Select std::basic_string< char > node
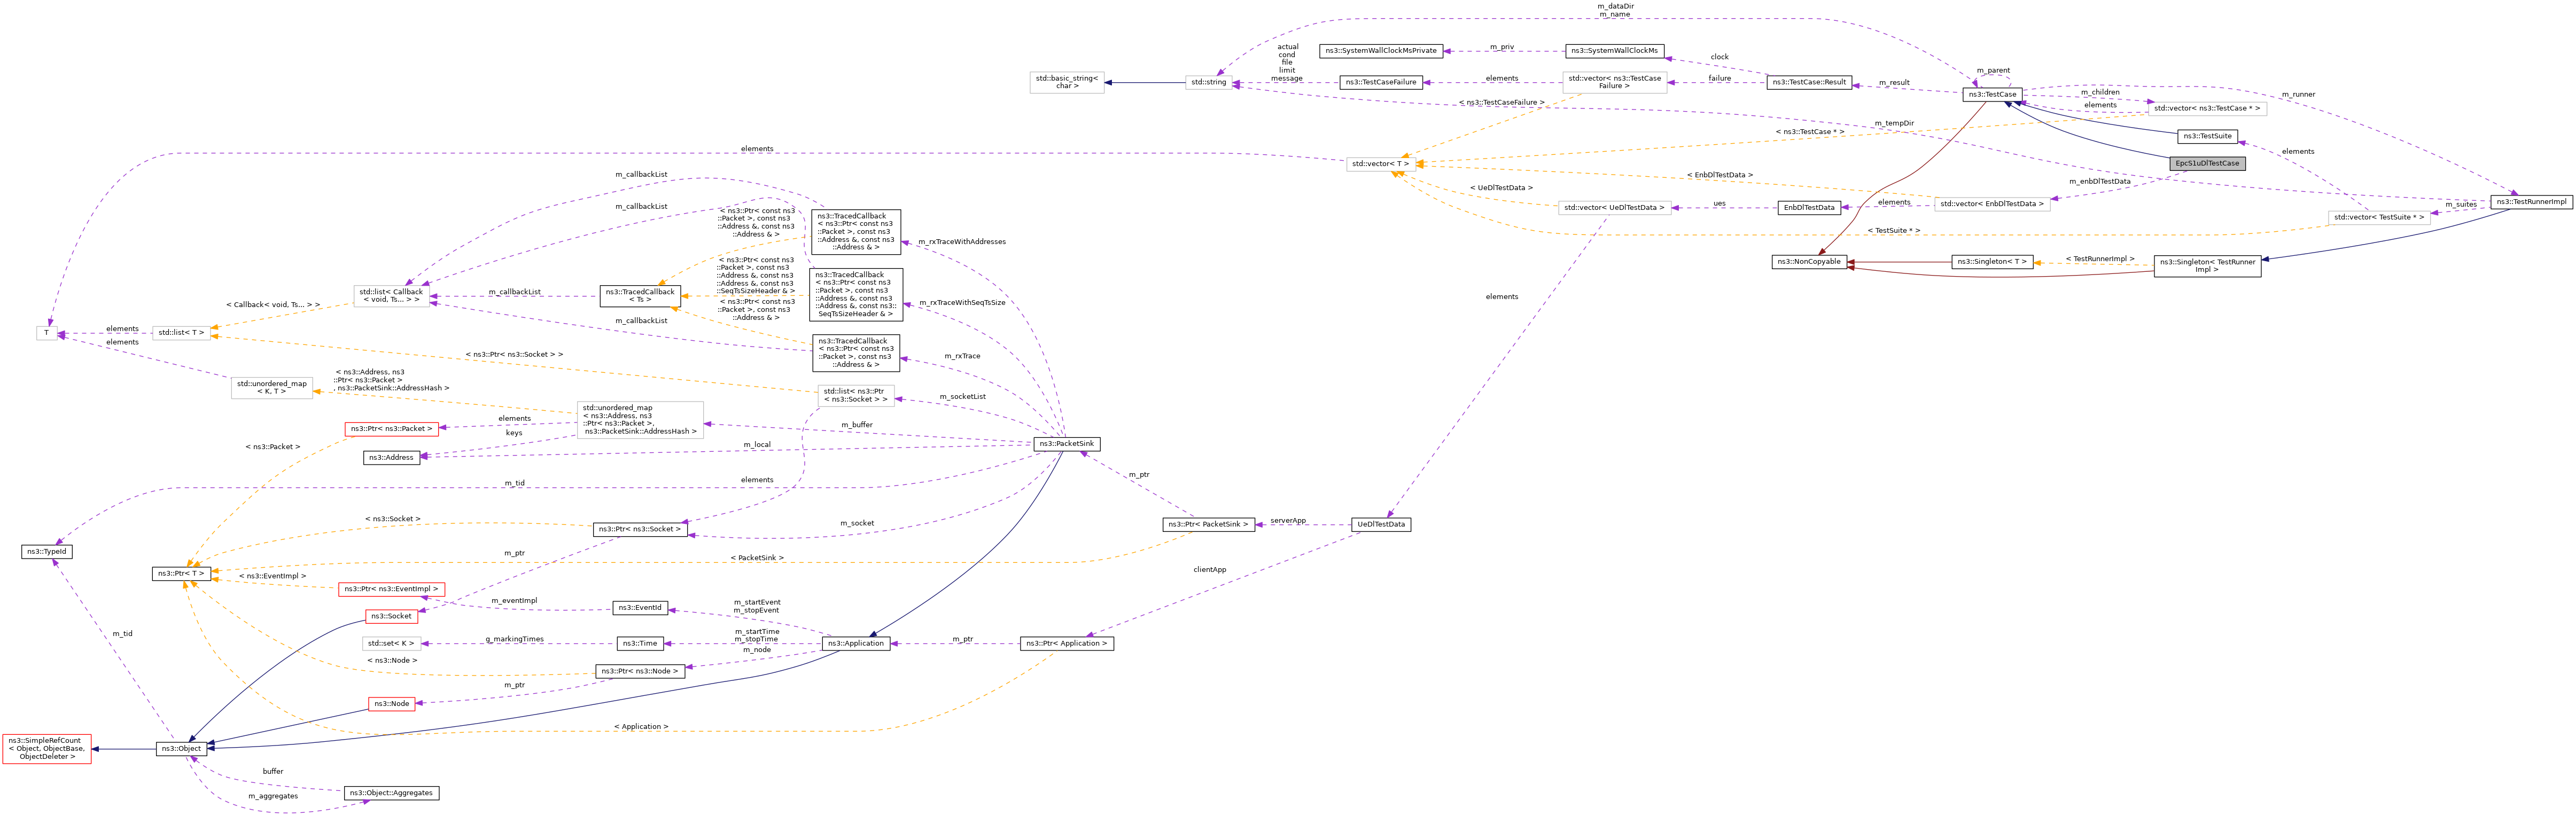2576x816 pixels. (x=1067, y=82)
